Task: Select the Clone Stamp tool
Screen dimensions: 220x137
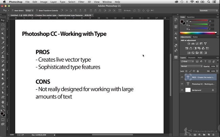Action: click(x=3, y=57)
